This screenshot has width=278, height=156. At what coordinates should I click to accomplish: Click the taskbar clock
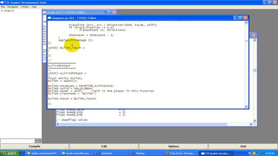tap(270, 153)
